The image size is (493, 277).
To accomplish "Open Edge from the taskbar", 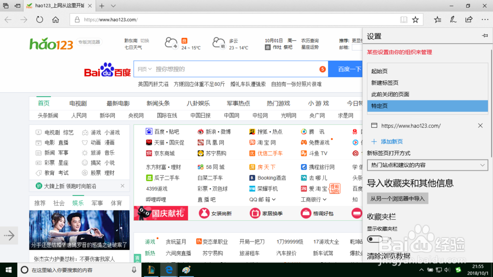I will [x=169, y=270].
